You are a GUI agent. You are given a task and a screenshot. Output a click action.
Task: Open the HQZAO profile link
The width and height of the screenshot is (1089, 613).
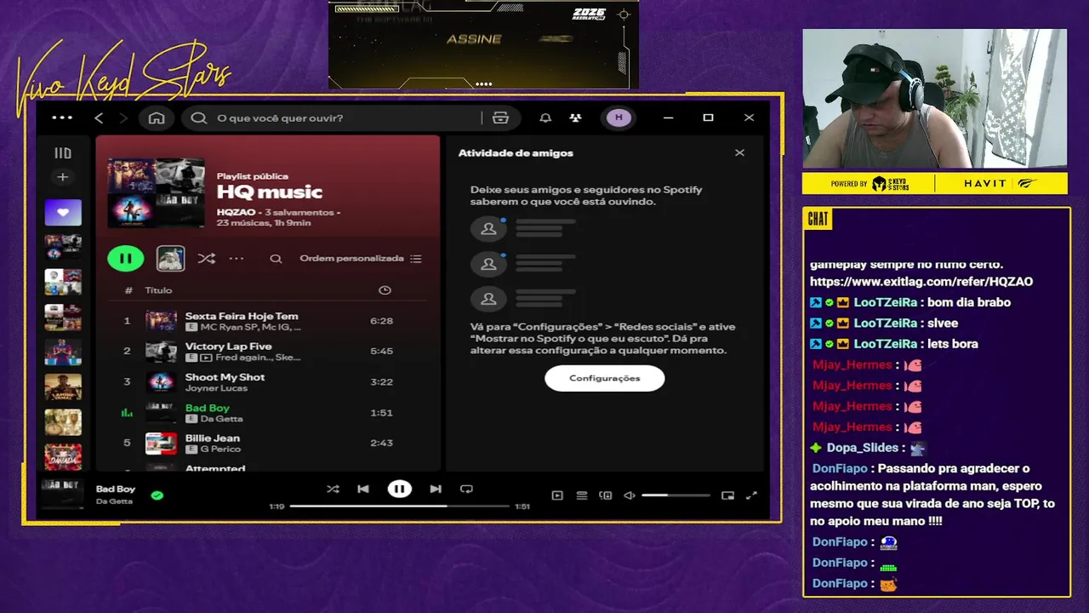(236, 212)
